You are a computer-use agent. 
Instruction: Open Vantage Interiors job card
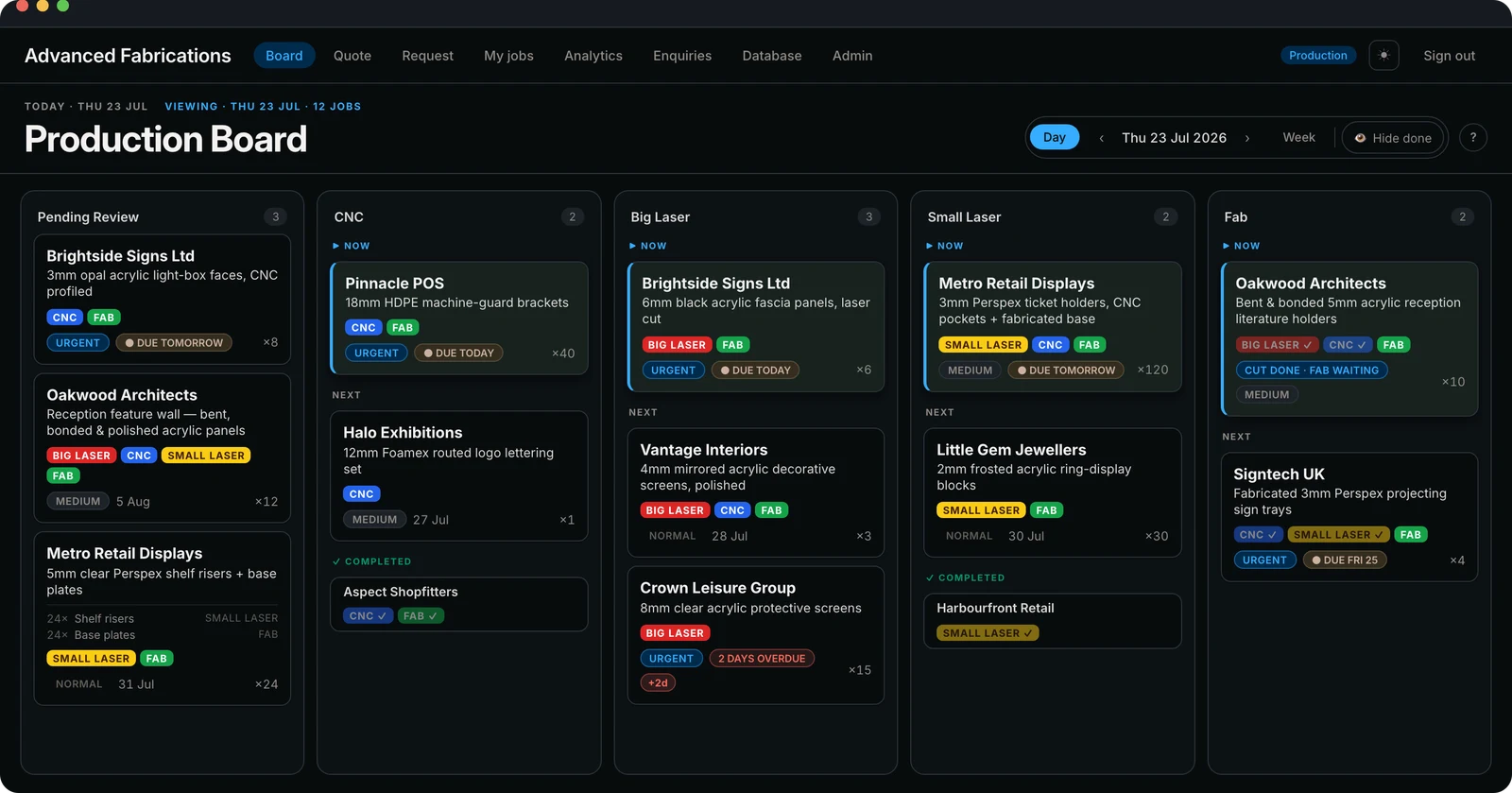756,492
